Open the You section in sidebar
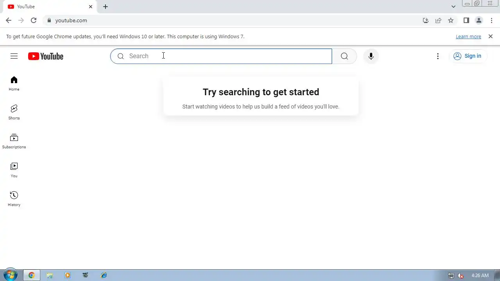This screenshot has height=281, width=500. pyautogui.click(x=14, y=170)
